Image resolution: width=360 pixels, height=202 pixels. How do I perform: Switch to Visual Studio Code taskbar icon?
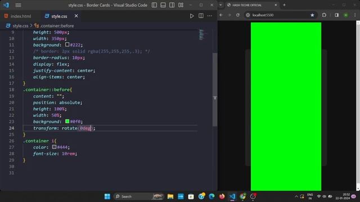[x=232, y=196]
